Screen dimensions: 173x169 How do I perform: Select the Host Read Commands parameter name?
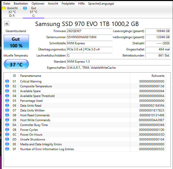point(35,115)
